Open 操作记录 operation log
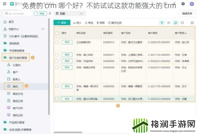The height and width of the screenshot is (134, 198). coord(115,23)
